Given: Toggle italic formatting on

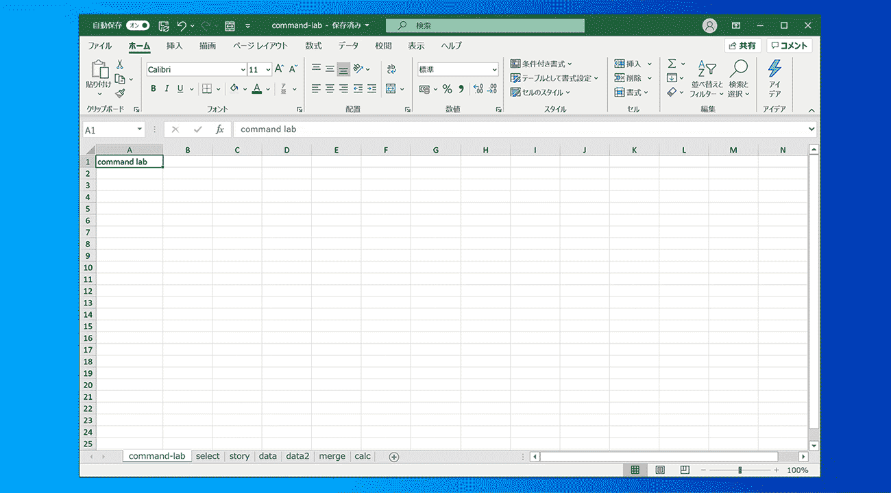Looking at the screenshot, I should [x=166, y=88].
